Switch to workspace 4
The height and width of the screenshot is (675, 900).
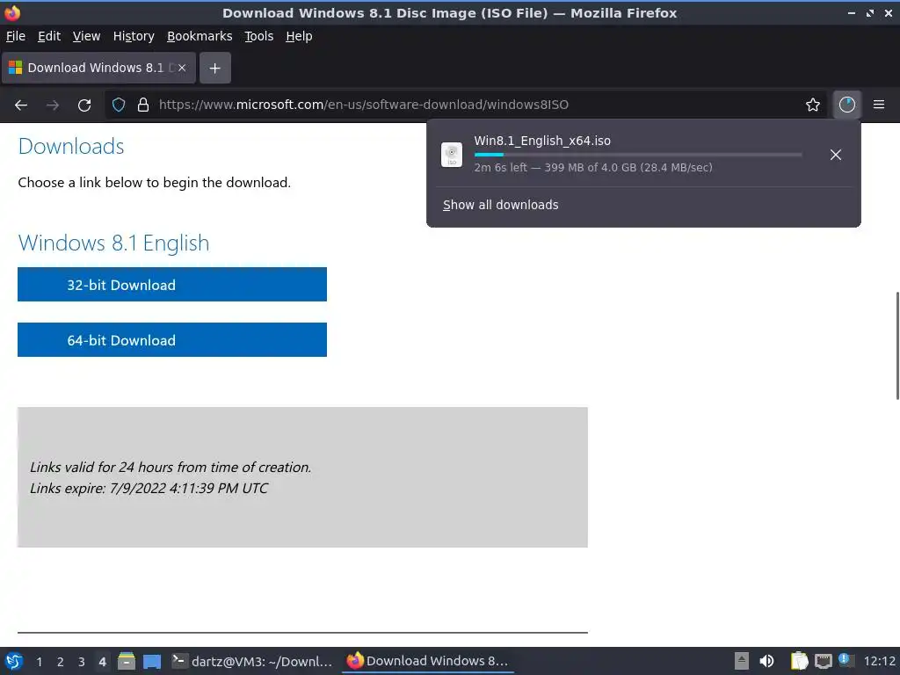point(102,662)
